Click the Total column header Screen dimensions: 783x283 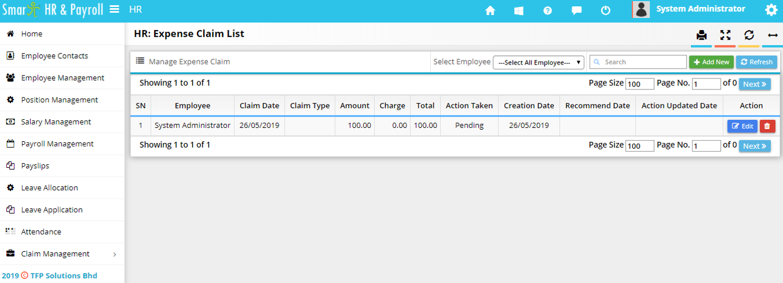point(425,105)
